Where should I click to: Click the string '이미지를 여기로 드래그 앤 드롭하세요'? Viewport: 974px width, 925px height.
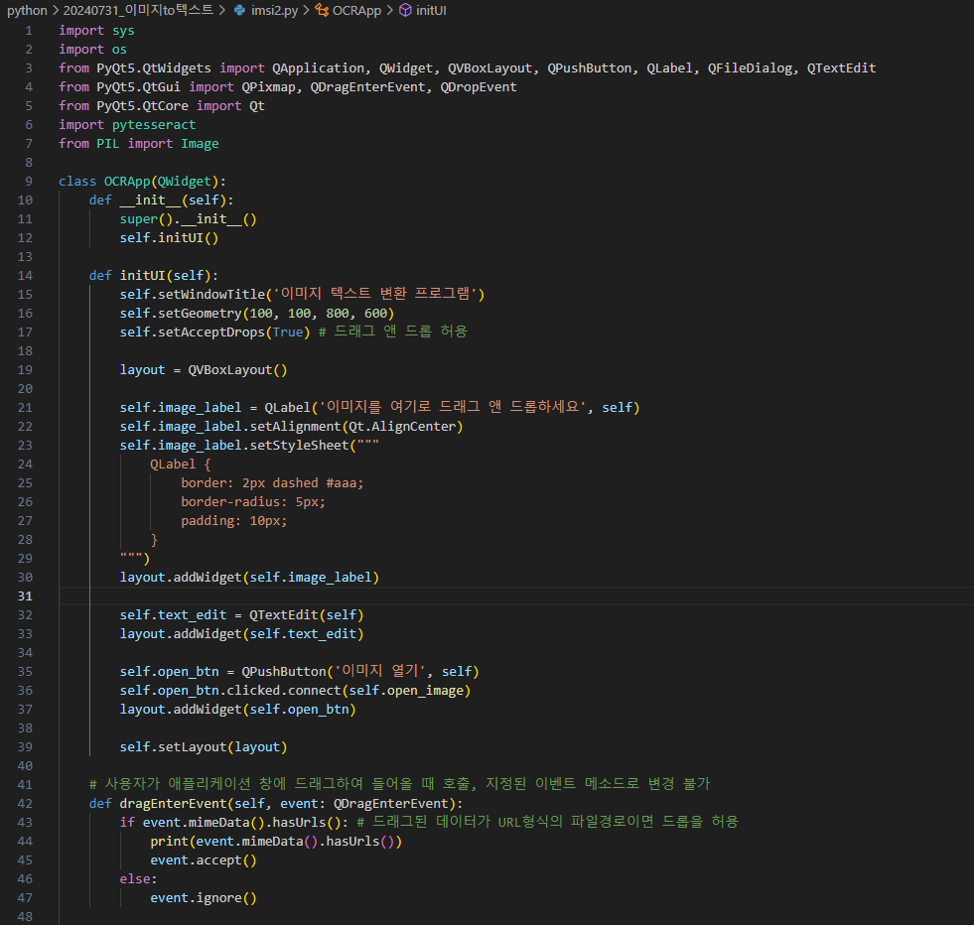pos(452,407)
